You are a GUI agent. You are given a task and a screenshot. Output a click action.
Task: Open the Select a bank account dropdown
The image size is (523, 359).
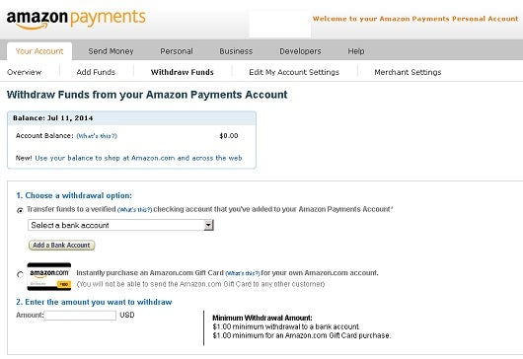click(120, 225)
